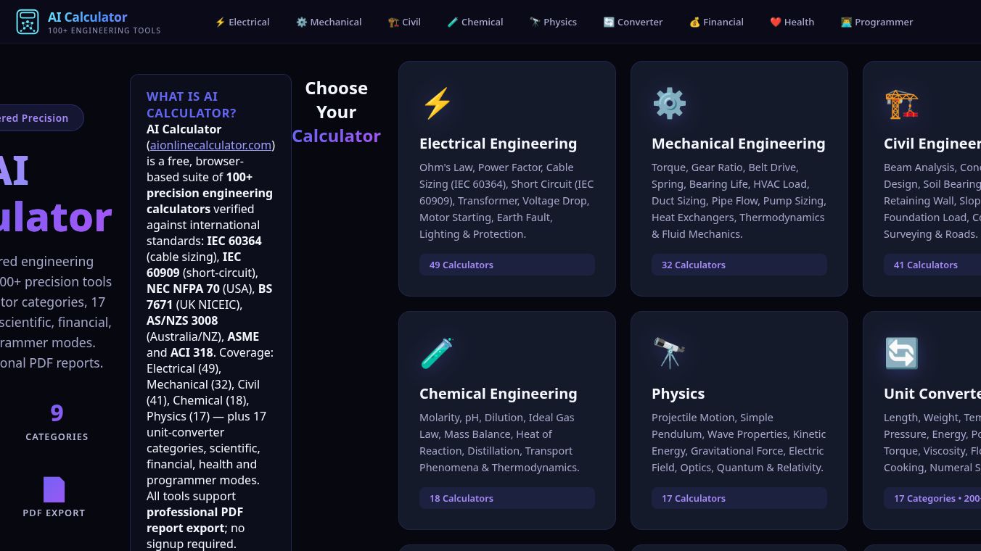The height and width of the screenshot is (551, 981).
Task: Click the 'CATEGORIES' label
Action: tap(57, 436)
